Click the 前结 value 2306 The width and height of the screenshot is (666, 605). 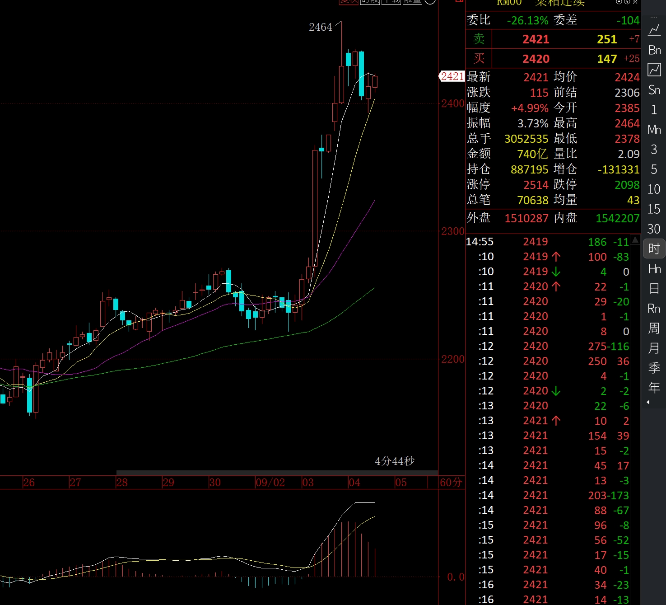coord(627,93)
